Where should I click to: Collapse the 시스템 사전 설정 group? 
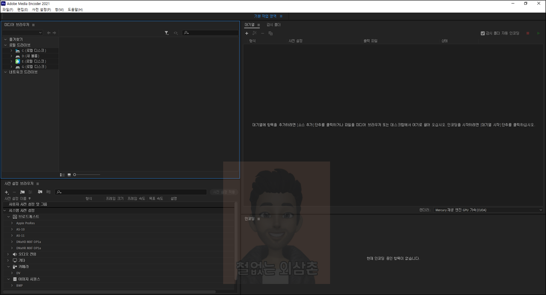(x=5, y=211)
